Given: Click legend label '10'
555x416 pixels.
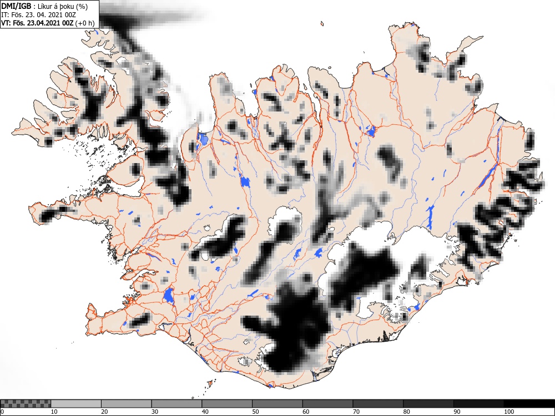Looking at the screenshot, I should (x=54, y=412).
